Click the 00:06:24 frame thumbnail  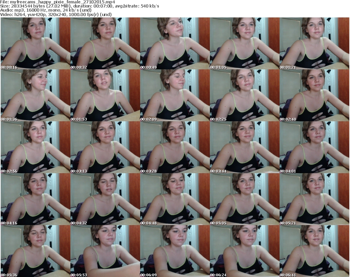245,251
